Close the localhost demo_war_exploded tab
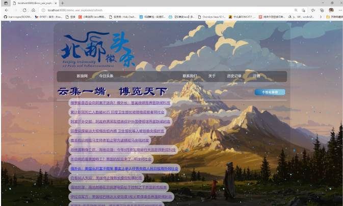 point(56,3)
